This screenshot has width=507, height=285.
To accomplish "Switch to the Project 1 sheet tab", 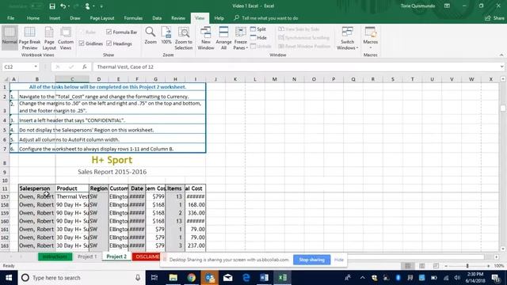I will [x=87, y=256].
